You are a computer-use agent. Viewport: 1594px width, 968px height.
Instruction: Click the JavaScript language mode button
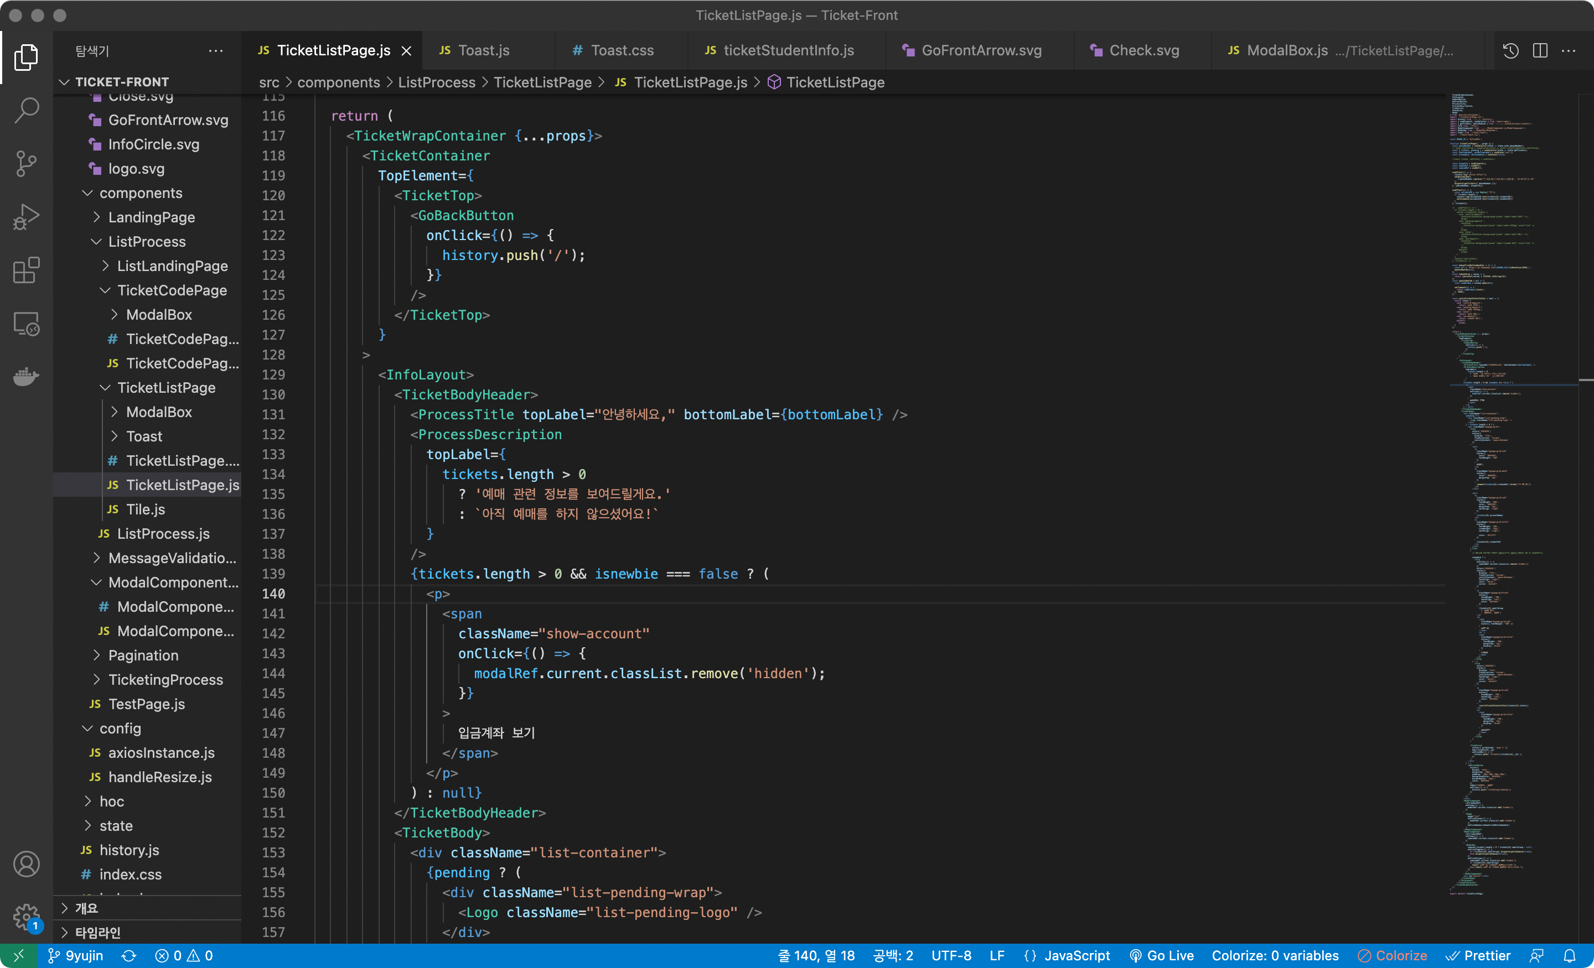tap(1068, 956)
